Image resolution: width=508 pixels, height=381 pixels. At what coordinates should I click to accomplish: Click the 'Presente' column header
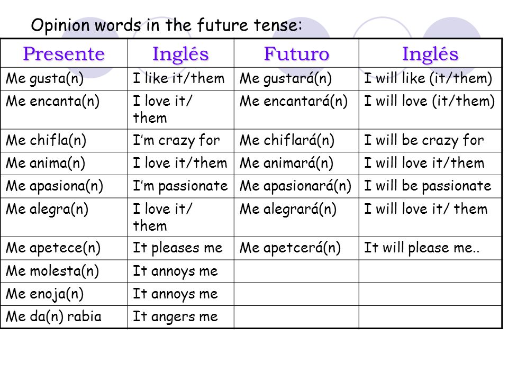pos(64,53)
